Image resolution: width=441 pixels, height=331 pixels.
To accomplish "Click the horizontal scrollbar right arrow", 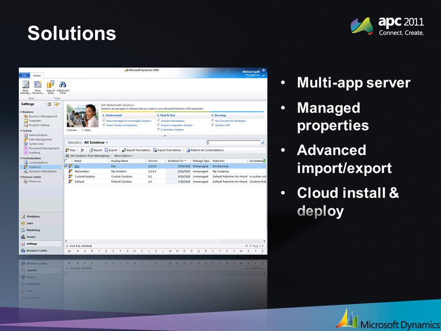I will [x=265, y=241].
